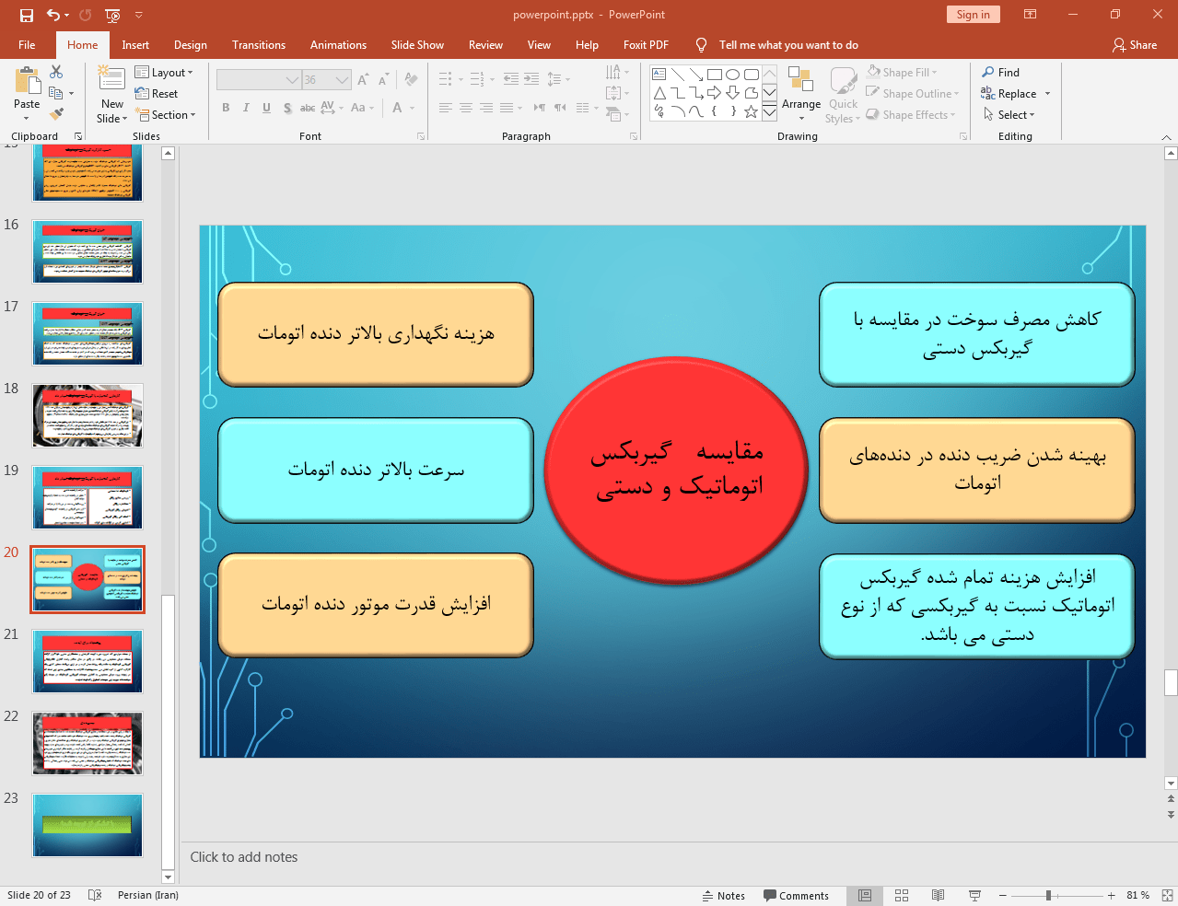Justify the paragraph text

pyautogui.click(x=507, y=108)
